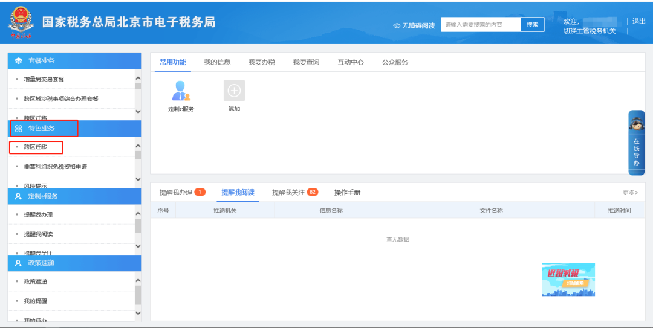The width and height of the screenshot is (653, 328).
Task: Click the 特色业务 header icon
Action: (x=18, y=129)
